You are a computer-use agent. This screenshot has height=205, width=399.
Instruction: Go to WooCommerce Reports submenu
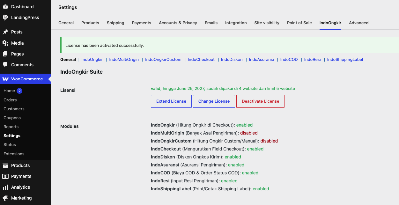11,127
